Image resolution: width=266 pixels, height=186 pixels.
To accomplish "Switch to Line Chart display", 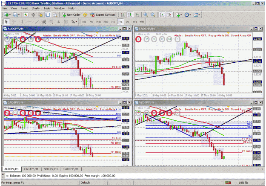I will tap(137, 15).
